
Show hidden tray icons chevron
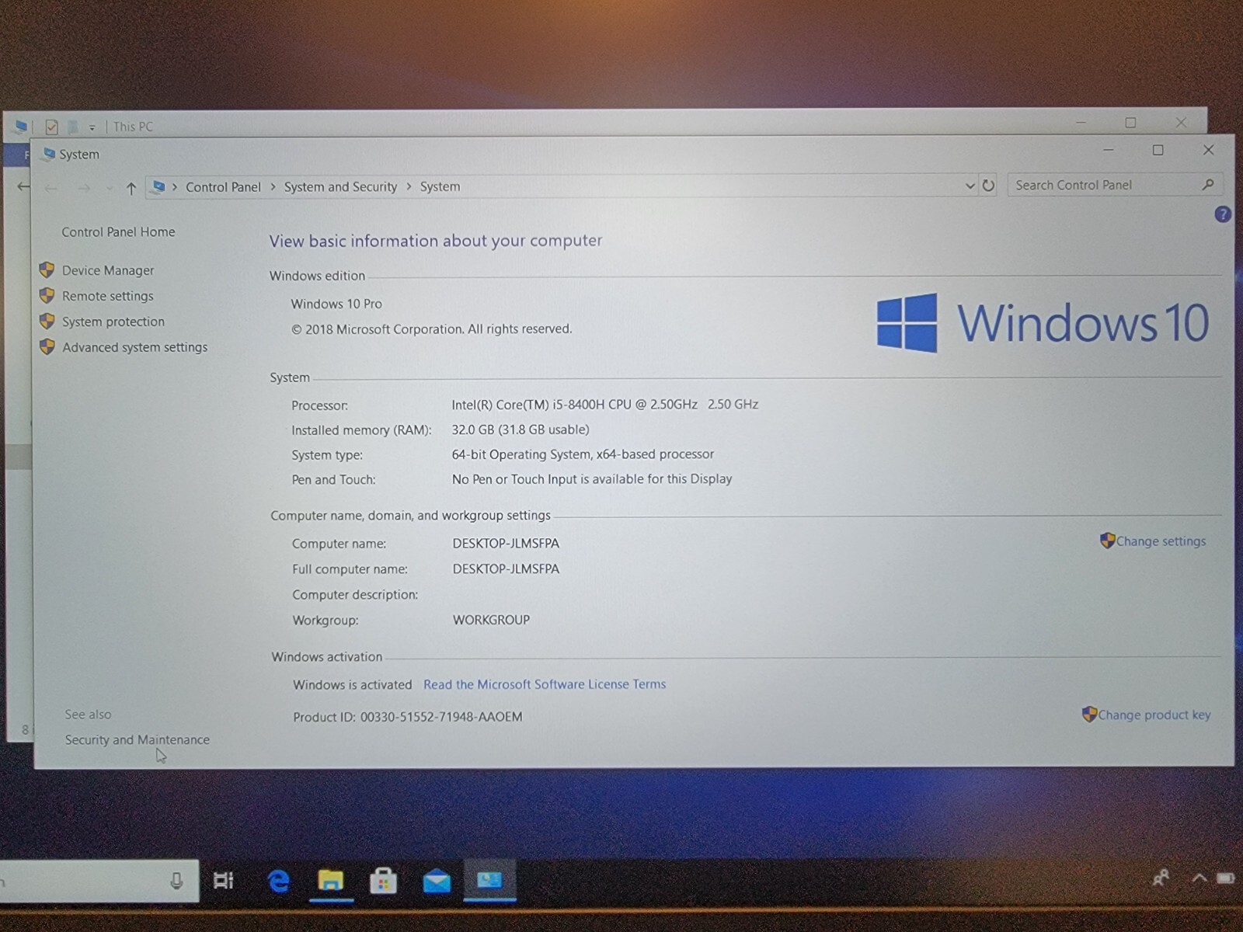click(x=1199, y=878)
